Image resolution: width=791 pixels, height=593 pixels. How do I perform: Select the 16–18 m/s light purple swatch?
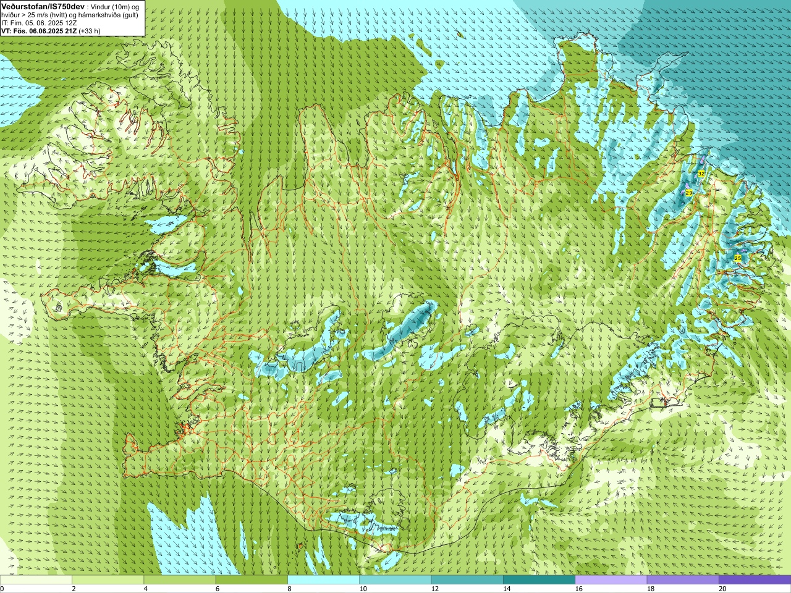pos(611,580)
